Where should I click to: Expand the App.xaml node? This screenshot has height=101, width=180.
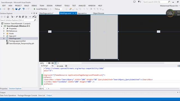point(4,36)
